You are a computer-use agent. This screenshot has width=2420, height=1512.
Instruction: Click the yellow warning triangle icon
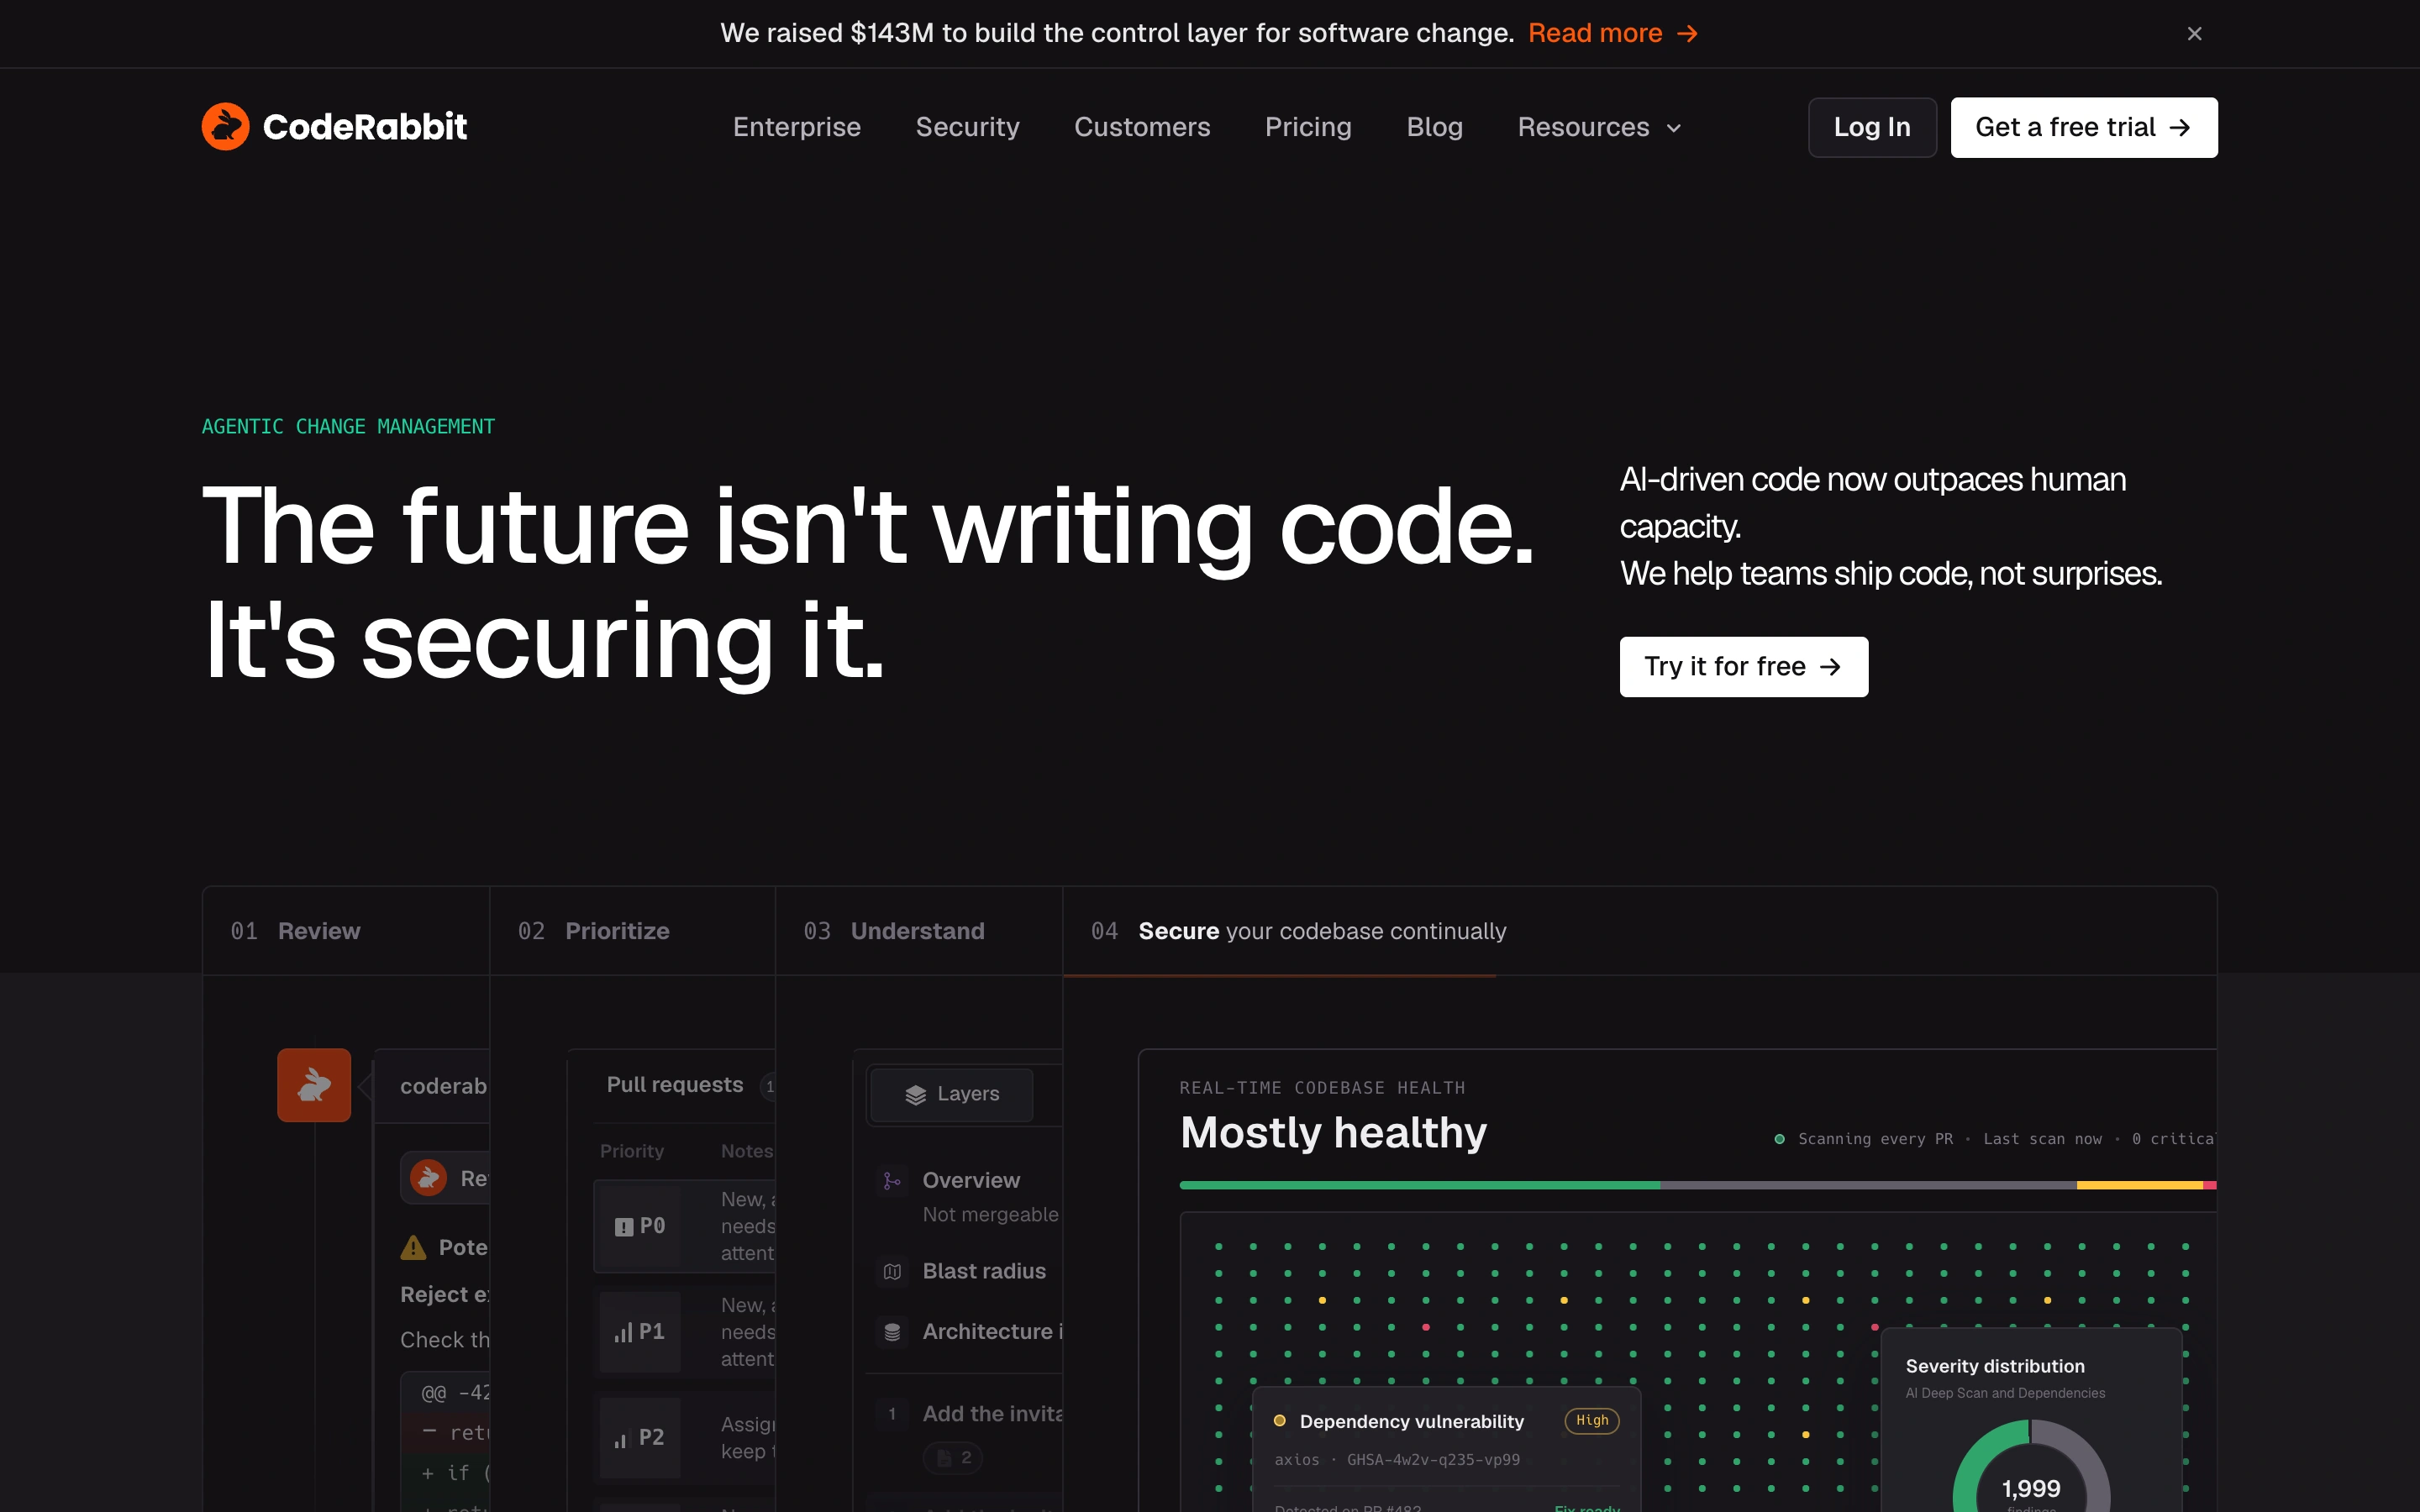coord(413,1247)
